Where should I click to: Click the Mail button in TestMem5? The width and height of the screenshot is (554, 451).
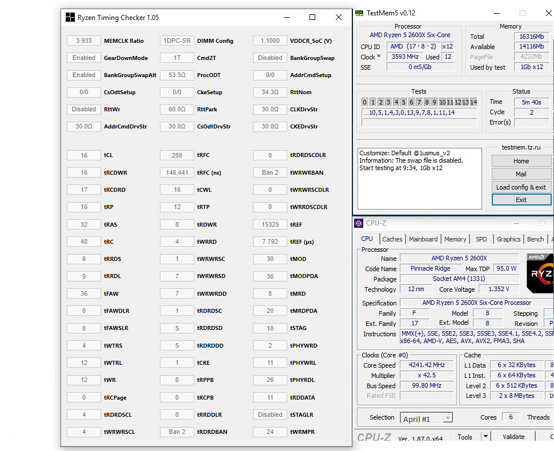(x=521, y=174)
